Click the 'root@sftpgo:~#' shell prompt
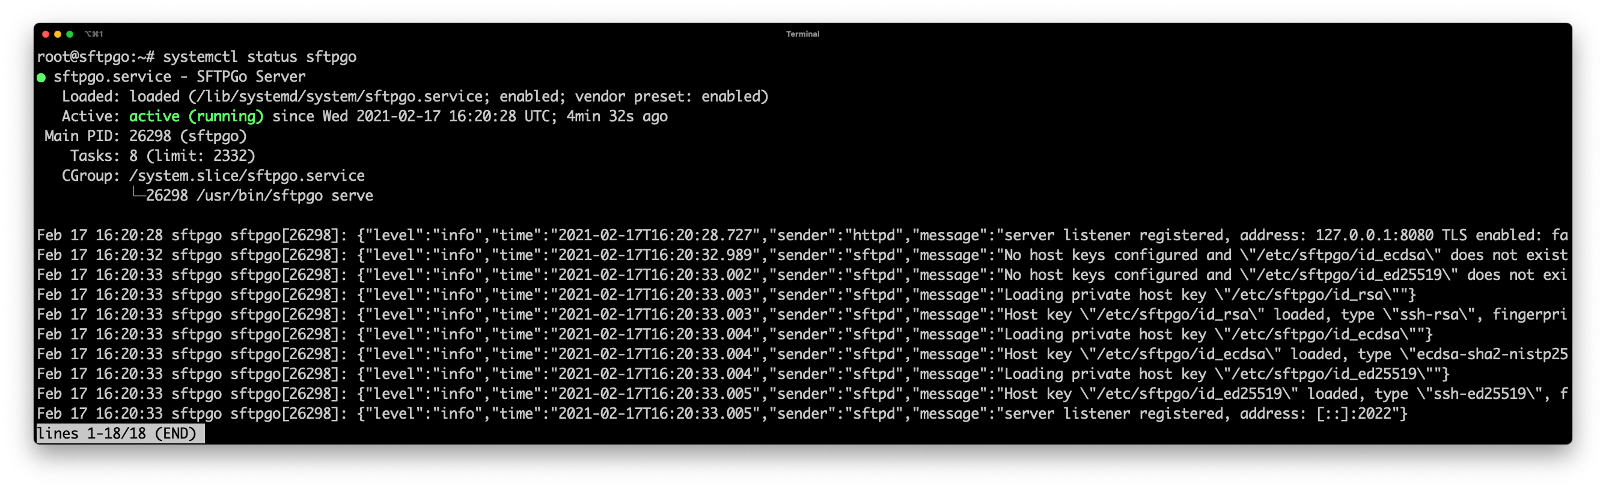 click(96, 56)
